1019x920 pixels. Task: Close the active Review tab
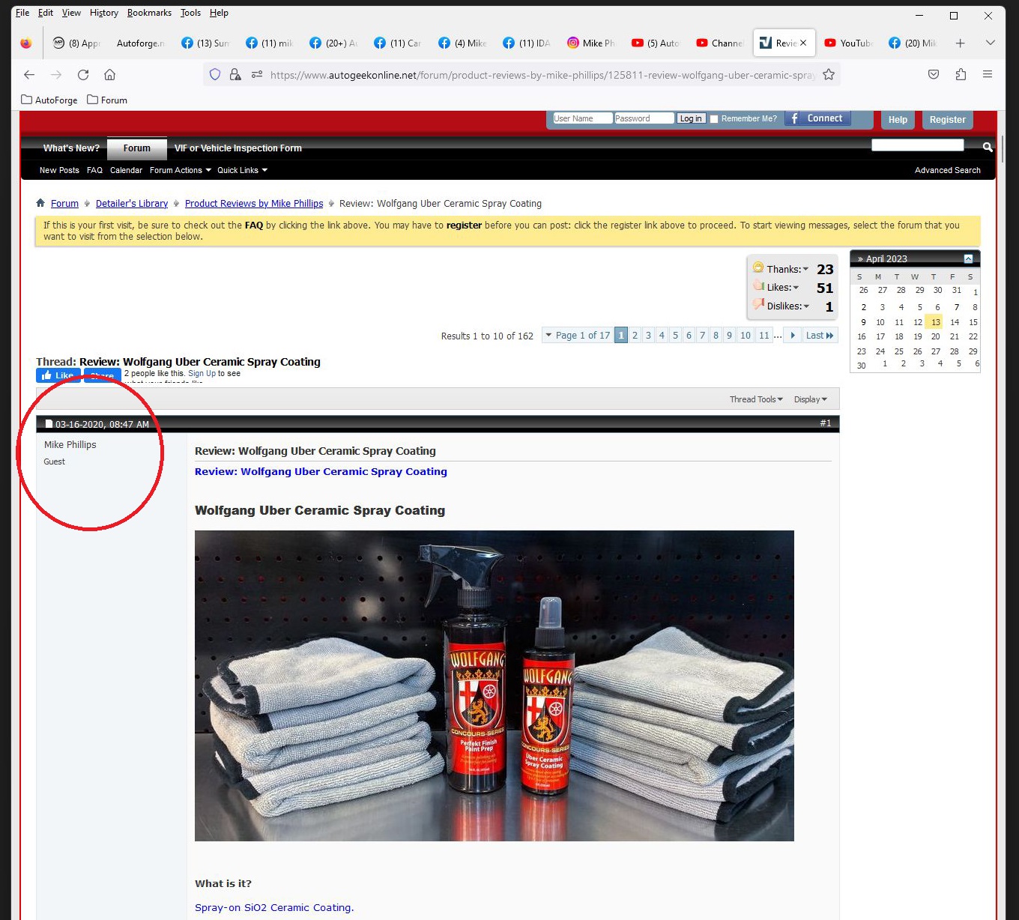click(x=803, y=43)
